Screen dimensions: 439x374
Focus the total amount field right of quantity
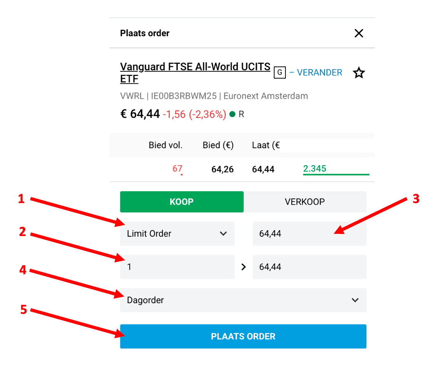click(309, 267)
